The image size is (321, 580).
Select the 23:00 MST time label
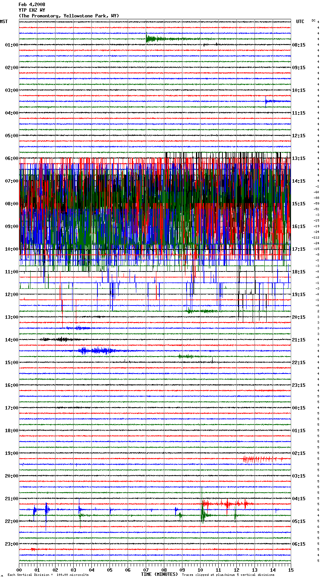pyautogui.click(x=12, y=544)
